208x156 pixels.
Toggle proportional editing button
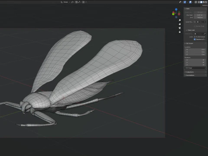[83, 2]
